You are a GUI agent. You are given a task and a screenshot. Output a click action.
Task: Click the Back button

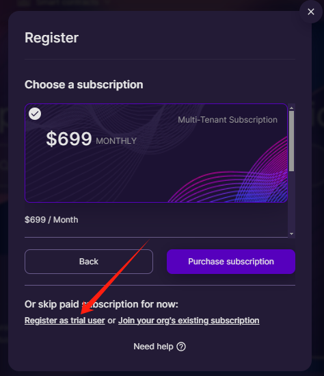click(89, 262)
